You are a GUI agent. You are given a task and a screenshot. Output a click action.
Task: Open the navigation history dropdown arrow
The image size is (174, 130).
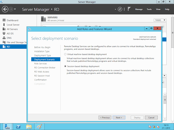click(x=15, y=9)
